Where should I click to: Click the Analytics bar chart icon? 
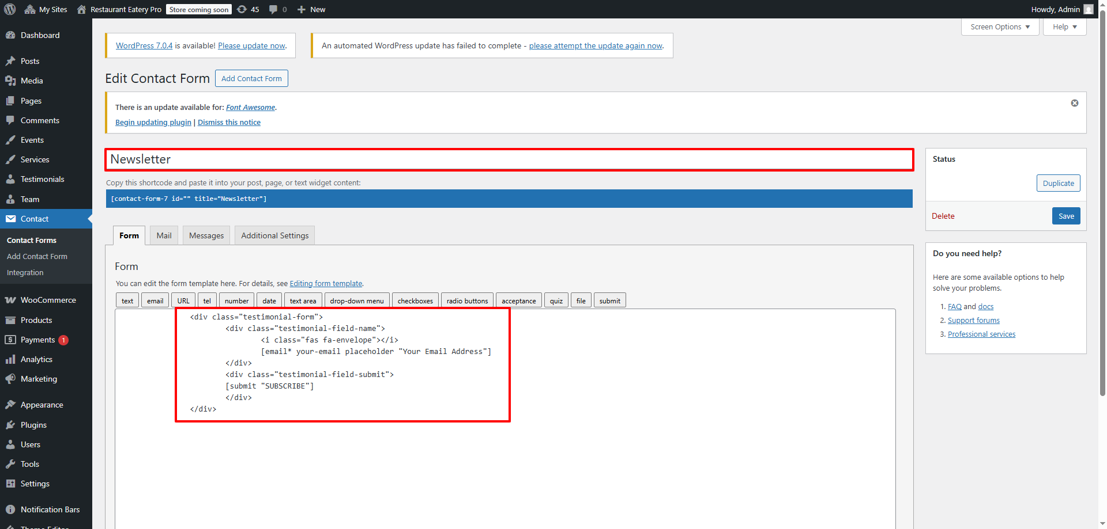(10, 359)
